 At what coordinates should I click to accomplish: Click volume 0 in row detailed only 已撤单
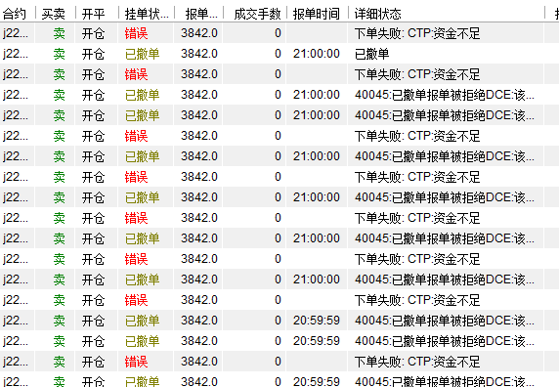coord(278,54)
